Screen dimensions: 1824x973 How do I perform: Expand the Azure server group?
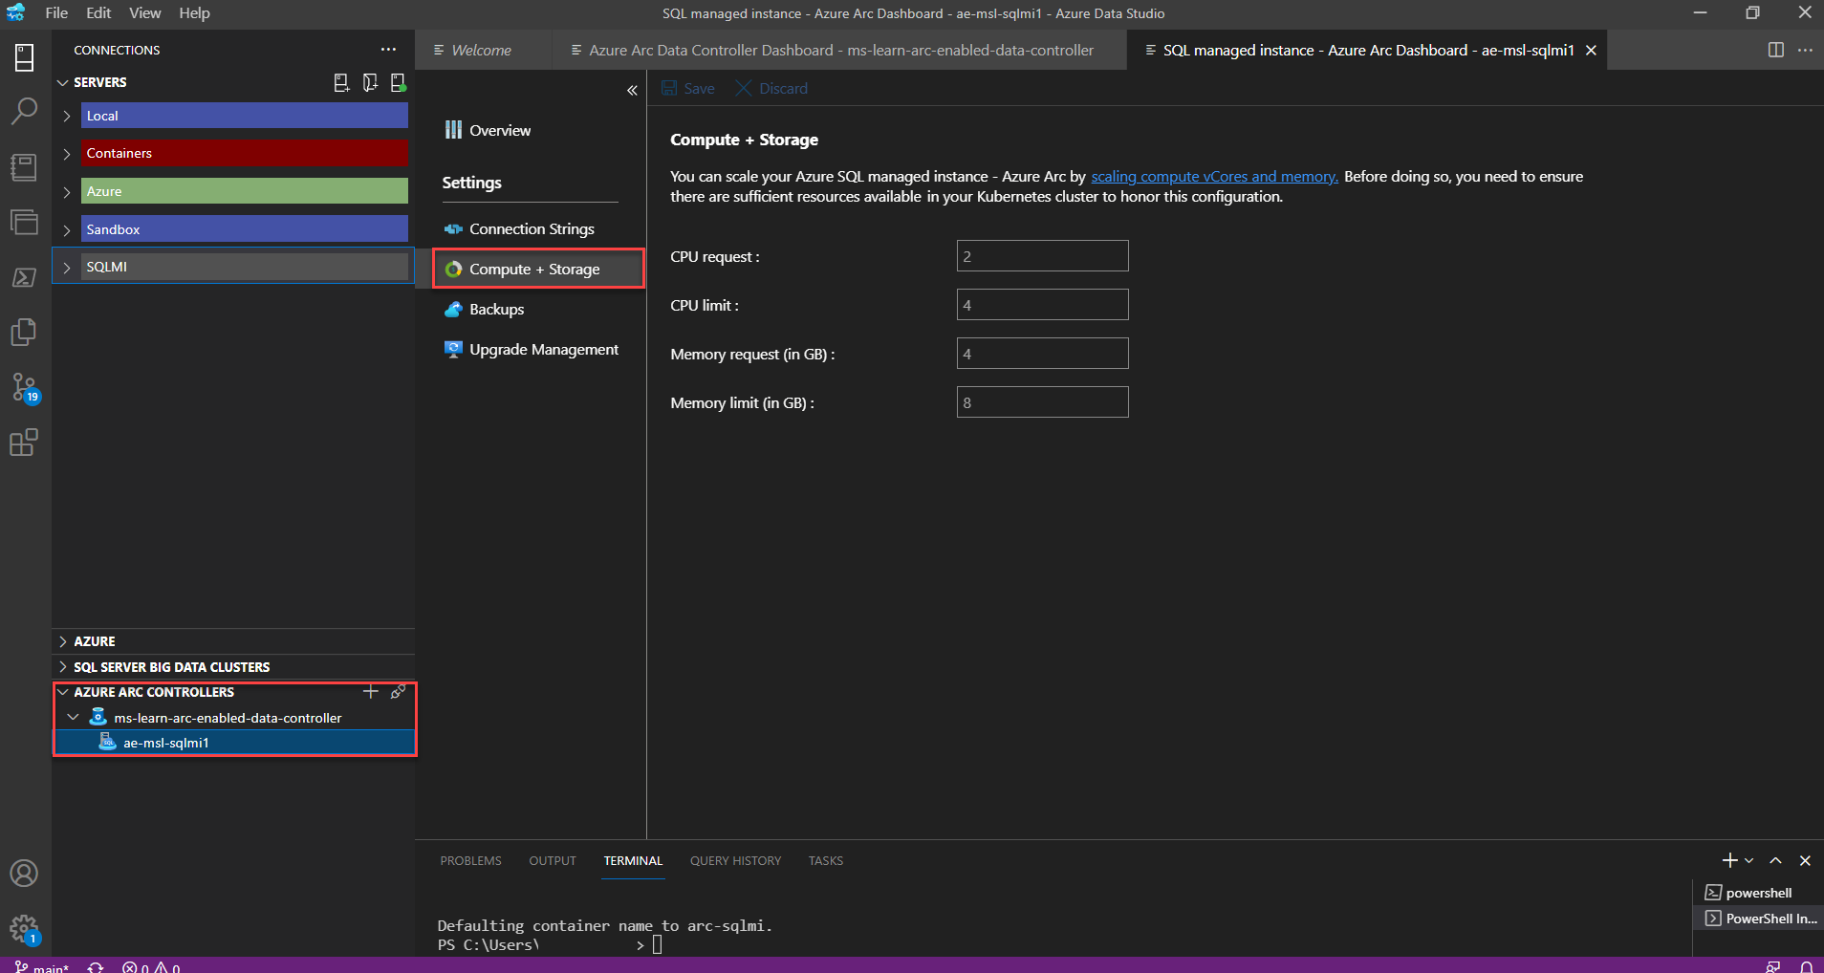point(66,191)
